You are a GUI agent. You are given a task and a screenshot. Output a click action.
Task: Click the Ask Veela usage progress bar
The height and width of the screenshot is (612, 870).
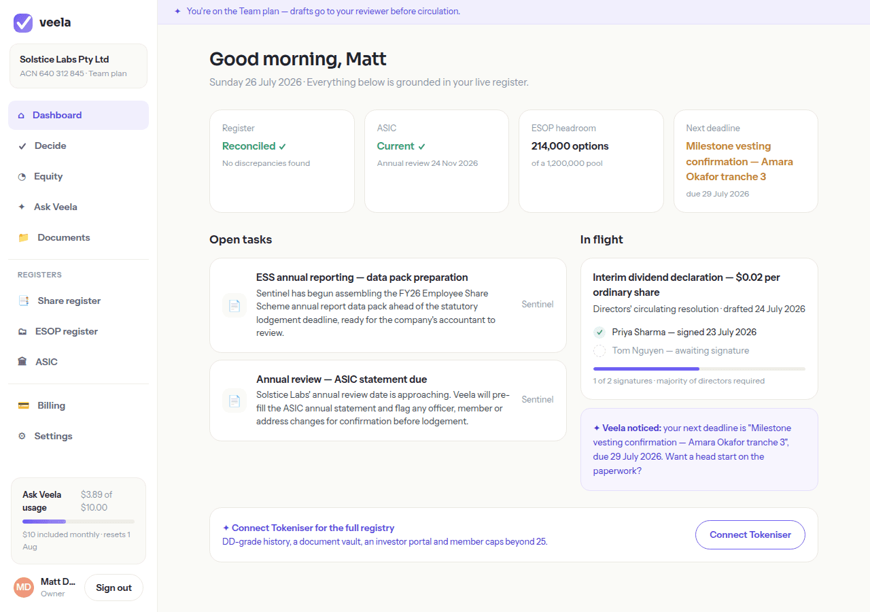(78, 522)
